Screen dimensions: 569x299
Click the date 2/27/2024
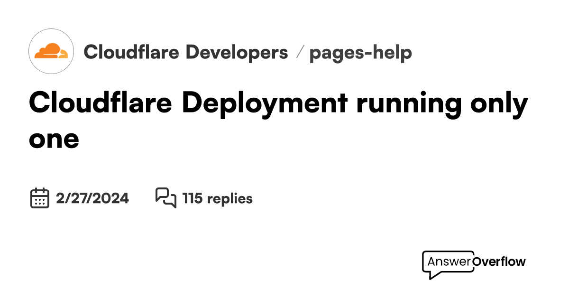click(x=92, y=198)
